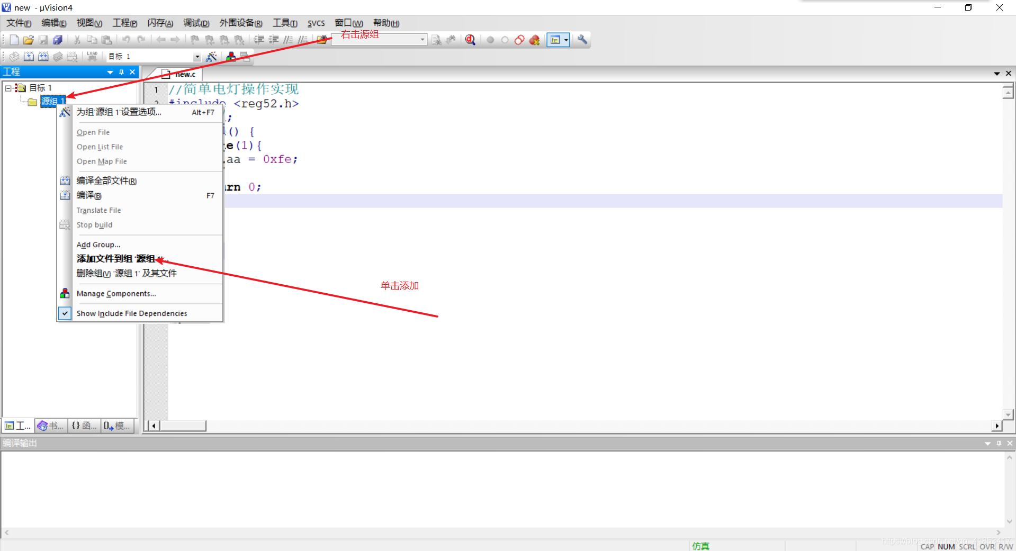Open the 文件 menu
This screenshot has height=551, width=1016.
pyautogui.click(x=19, y=23)
